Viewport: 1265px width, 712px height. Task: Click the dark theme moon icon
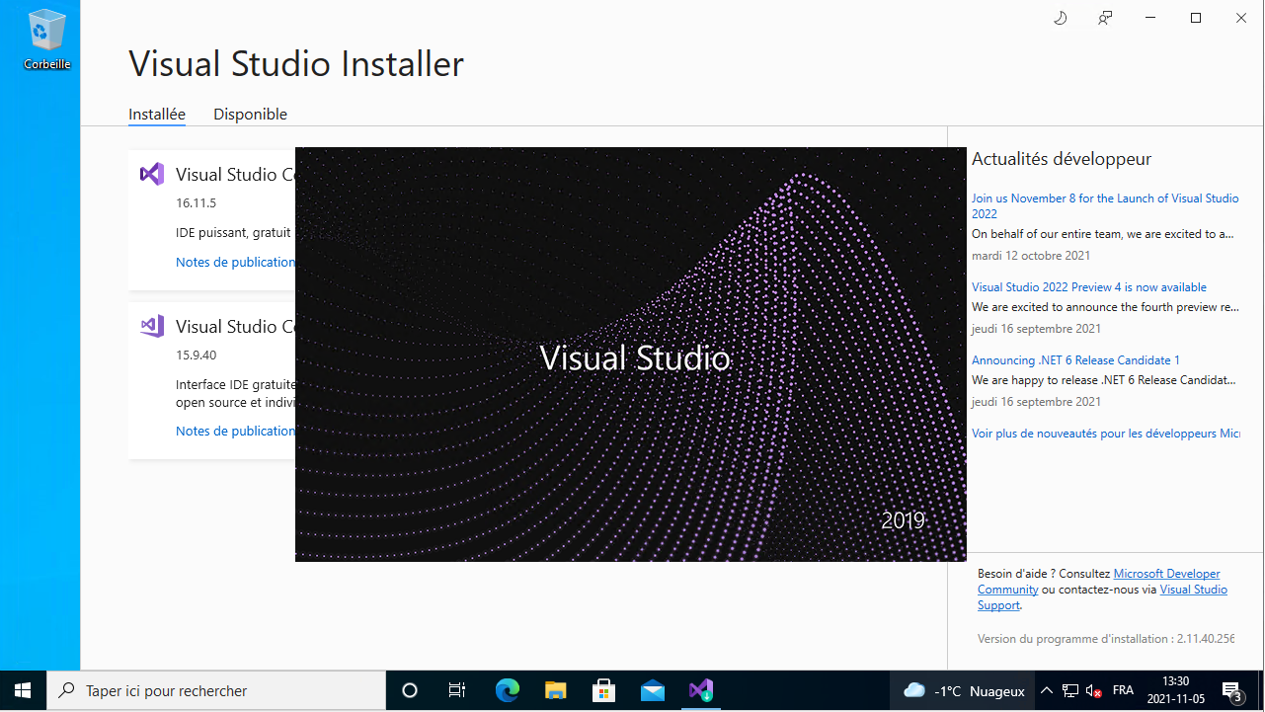point(1061,18)
